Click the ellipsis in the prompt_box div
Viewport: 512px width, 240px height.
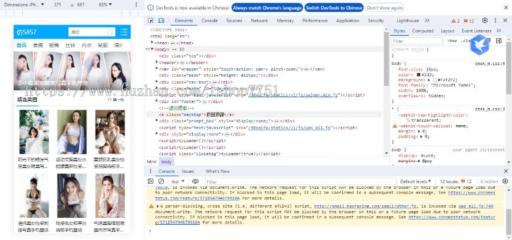(x=276, y=121)
